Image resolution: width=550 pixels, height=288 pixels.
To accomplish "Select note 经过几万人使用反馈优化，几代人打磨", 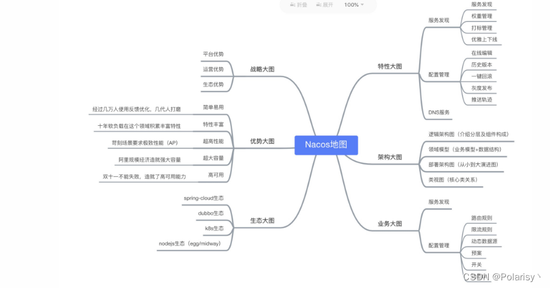I will 136,109.
